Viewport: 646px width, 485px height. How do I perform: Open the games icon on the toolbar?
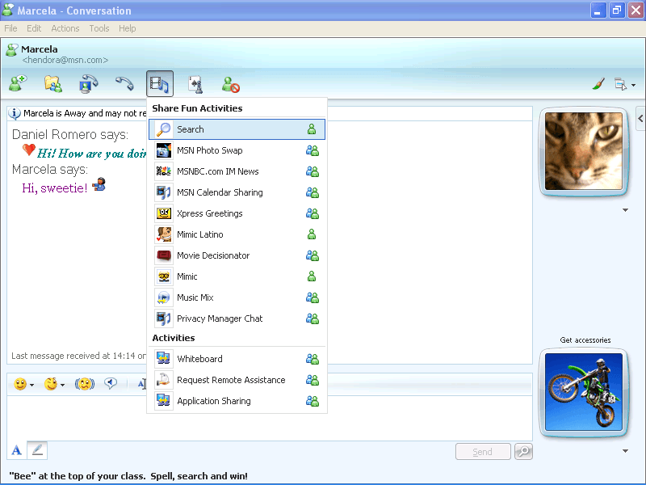[x=195, y=83]
